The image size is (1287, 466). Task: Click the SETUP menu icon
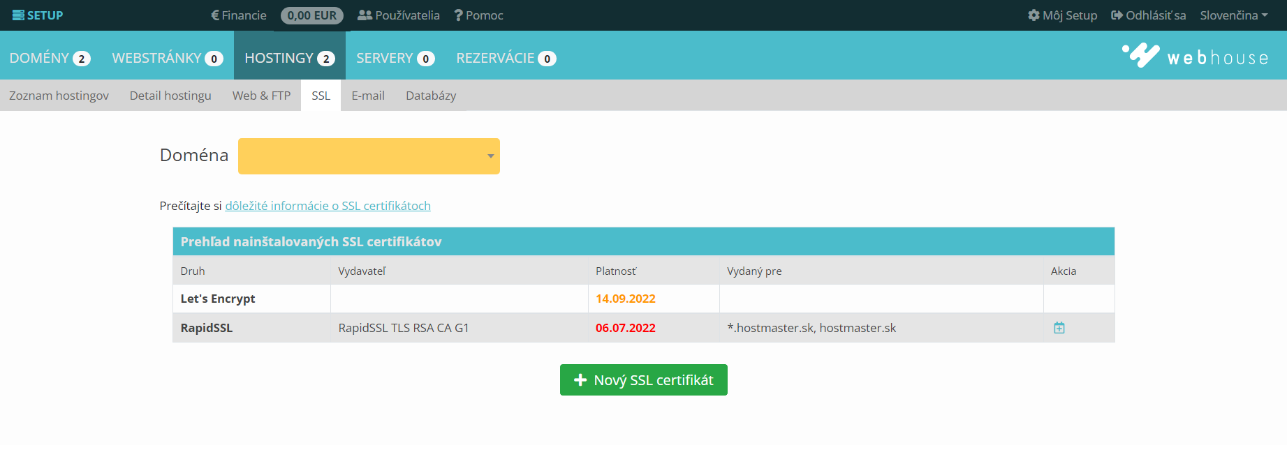point(18,15)
